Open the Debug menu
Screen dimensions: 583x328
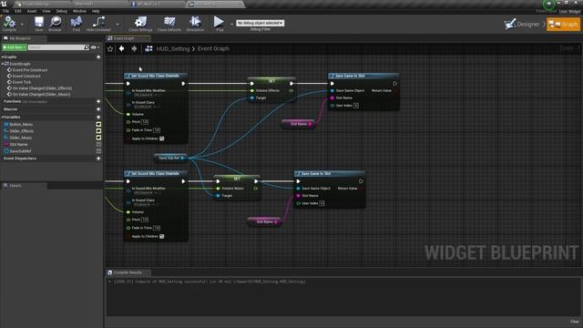(x=62, y=11)
